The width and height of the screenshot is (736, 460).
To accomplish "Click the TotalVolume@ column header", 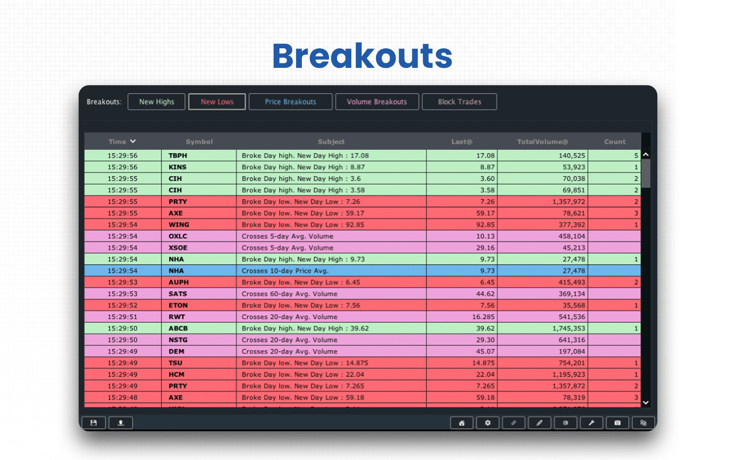I will [x=542, y=141].
